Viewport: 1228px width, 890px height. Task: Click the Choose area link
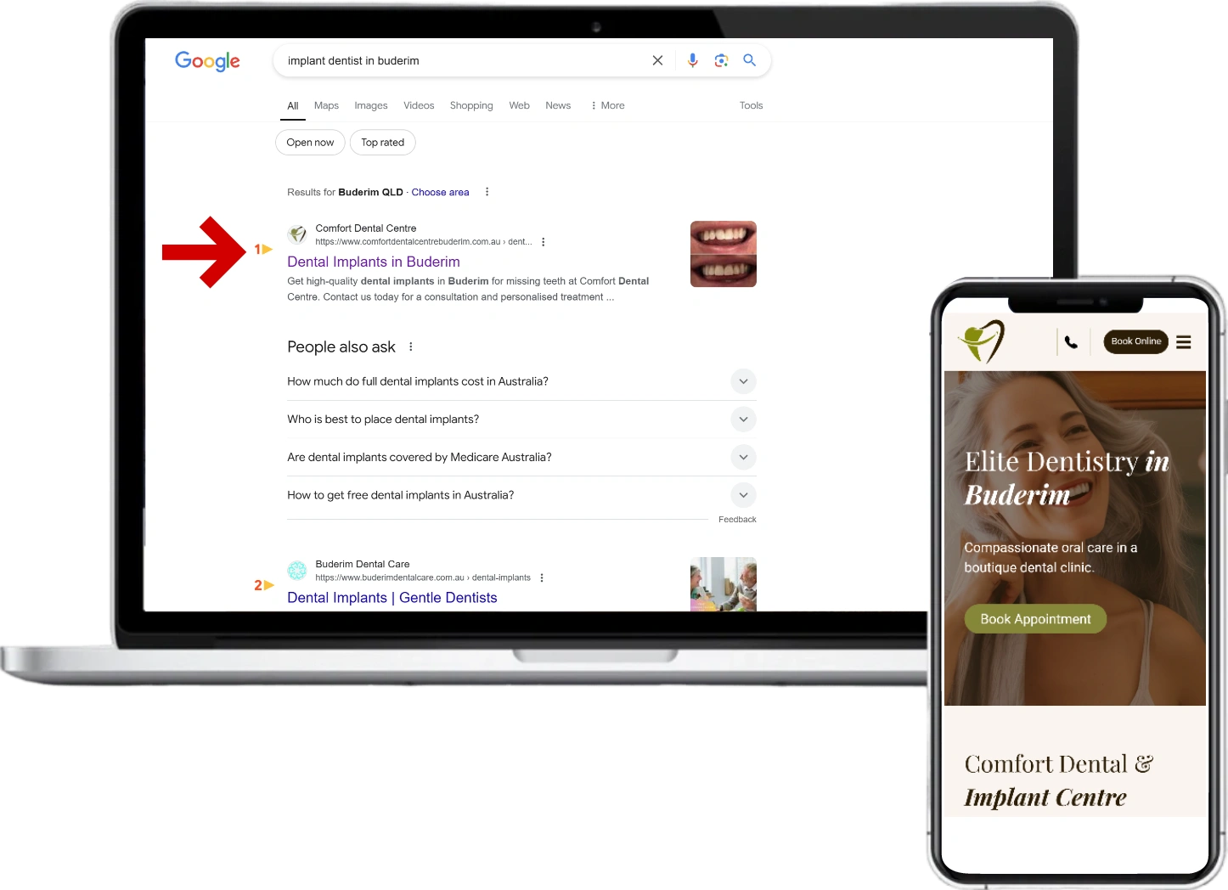point(440,192)
